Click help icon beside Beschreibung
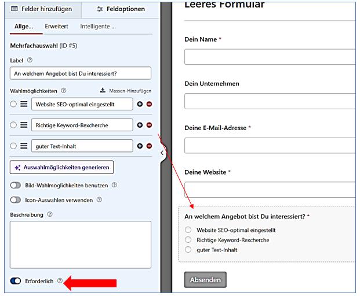This screenshot has width=360, height=296. click(50, 214)
